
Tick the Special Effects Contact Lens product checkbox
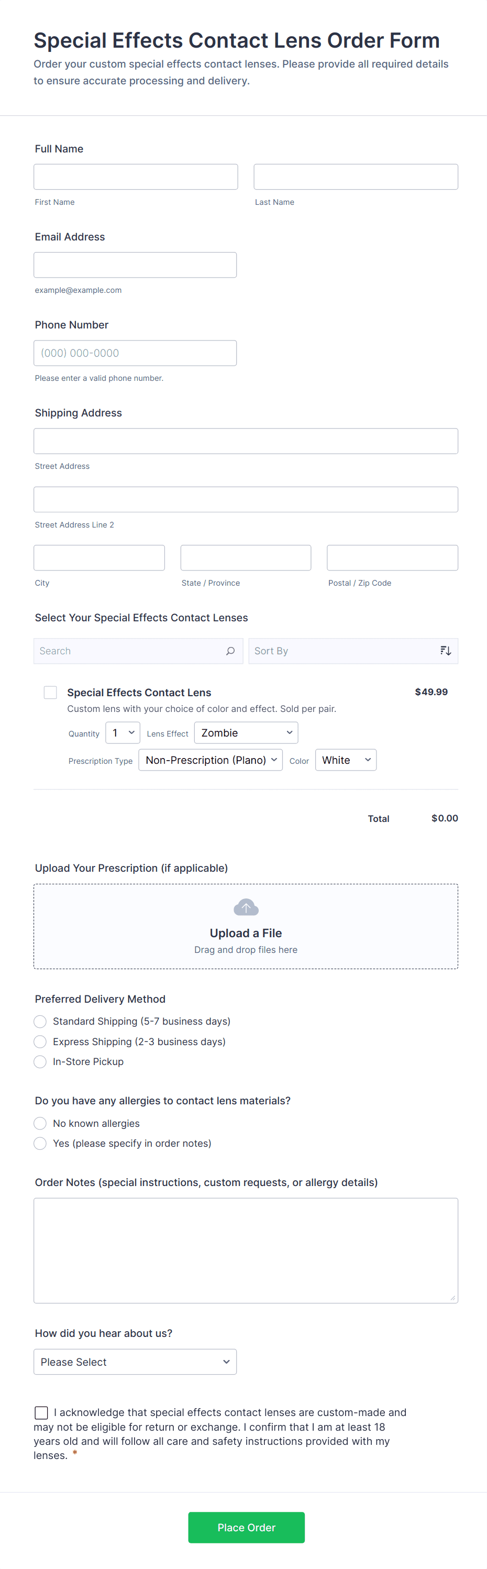(50, 692)
